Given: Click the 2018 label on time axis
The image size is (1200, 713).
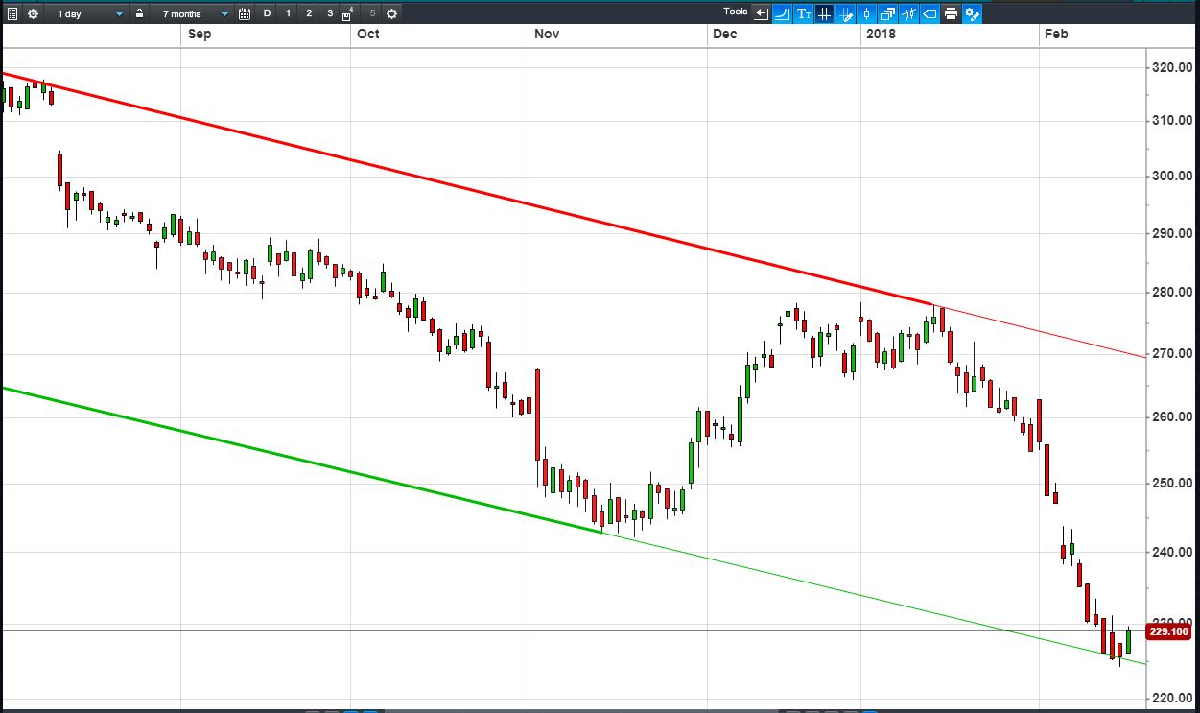Looking at the screenshot, I should 881,34.
